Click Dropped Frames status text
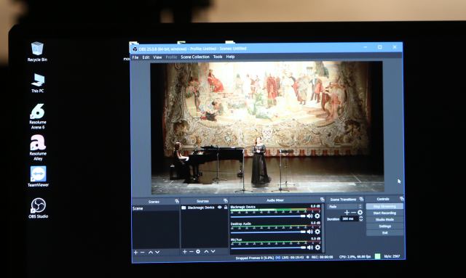Screen dimensions: 466x278 (x=254, y=258)
